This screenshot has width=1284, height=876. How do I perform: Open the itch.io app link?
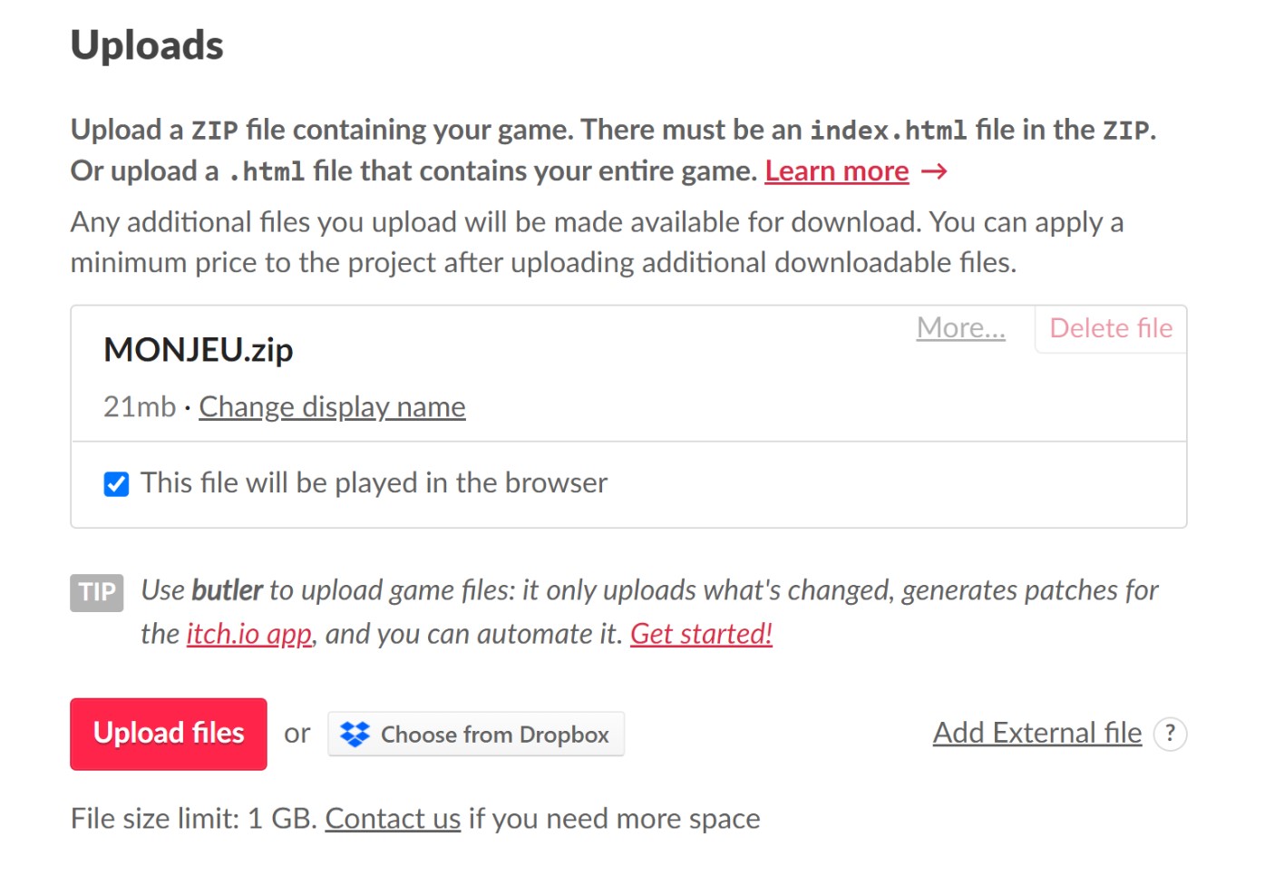[249, 634]
